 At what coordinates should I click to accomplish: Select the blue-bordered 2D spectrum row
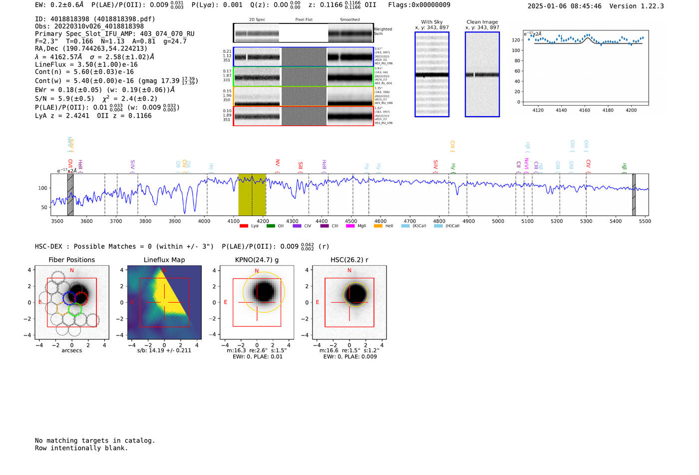tap(303, 57)
